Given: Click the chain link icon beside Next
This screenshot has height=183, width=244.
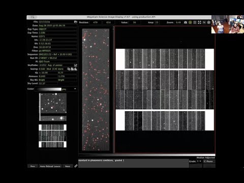Looking at the screenshot, I should point(76,166).
